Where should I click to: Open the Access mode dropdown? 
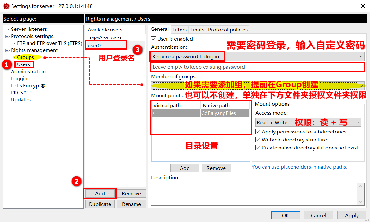[308, 122]
